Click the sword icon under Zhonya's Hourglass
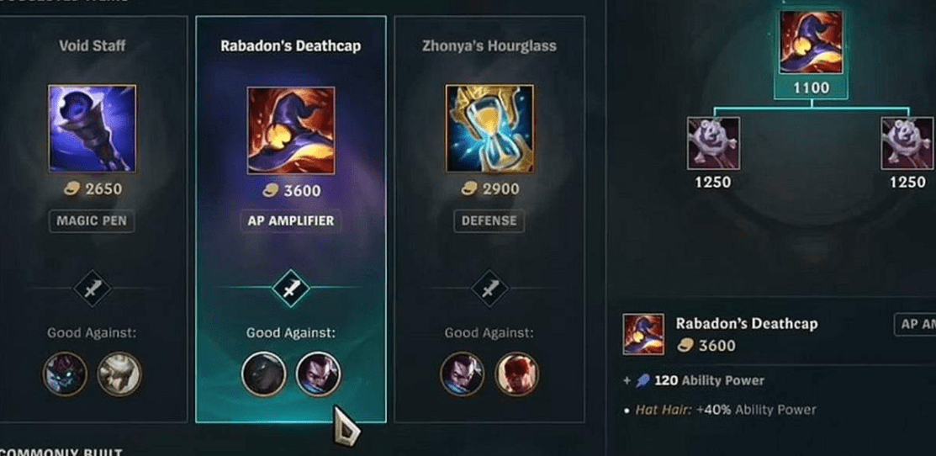 point(489,289)
